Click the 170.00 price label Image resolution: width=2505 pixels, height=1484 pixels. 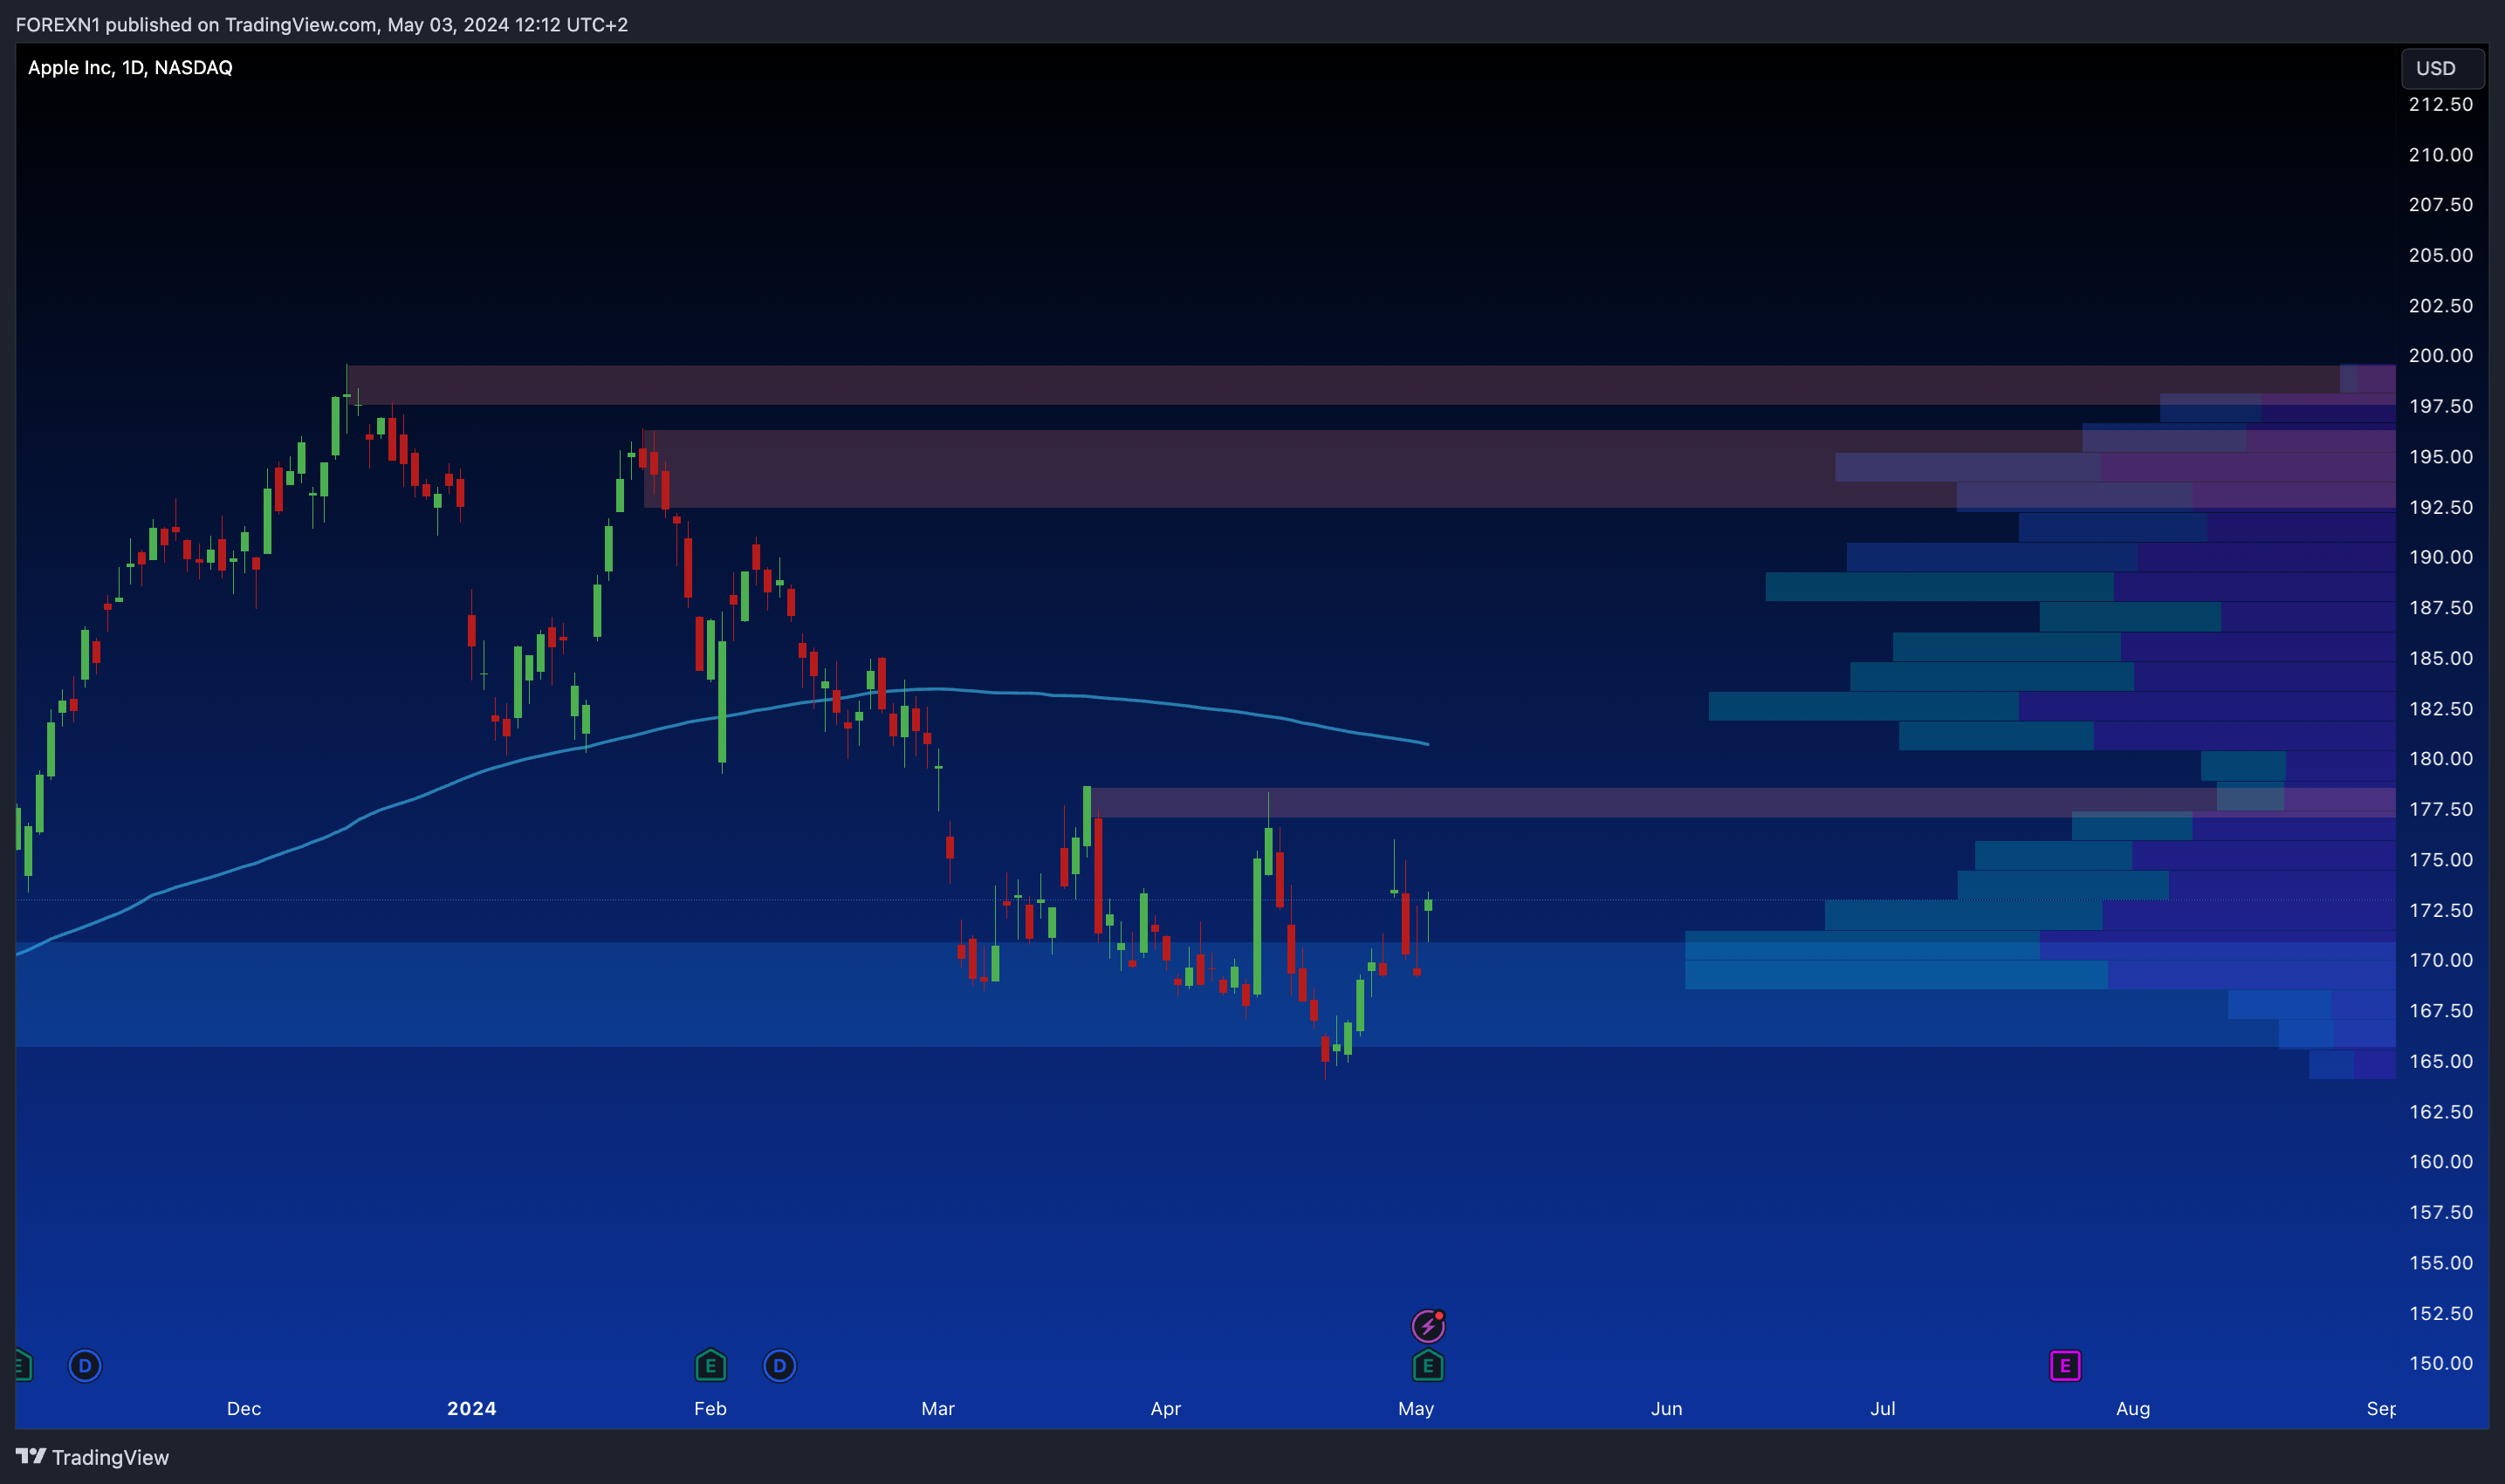(x=2440, y=960)
